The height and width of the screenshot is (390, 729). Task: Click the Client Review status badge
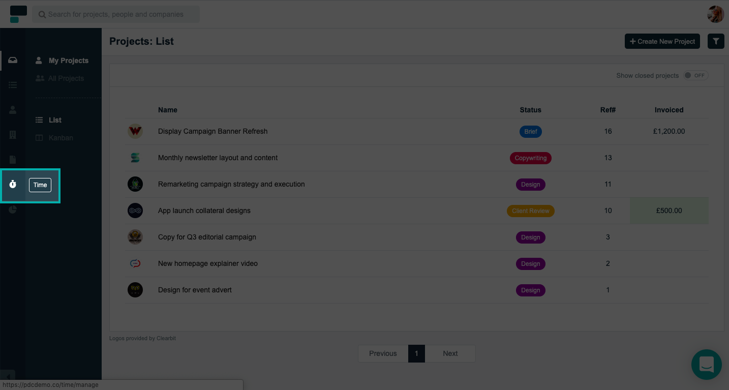click(x=530, y=211)
